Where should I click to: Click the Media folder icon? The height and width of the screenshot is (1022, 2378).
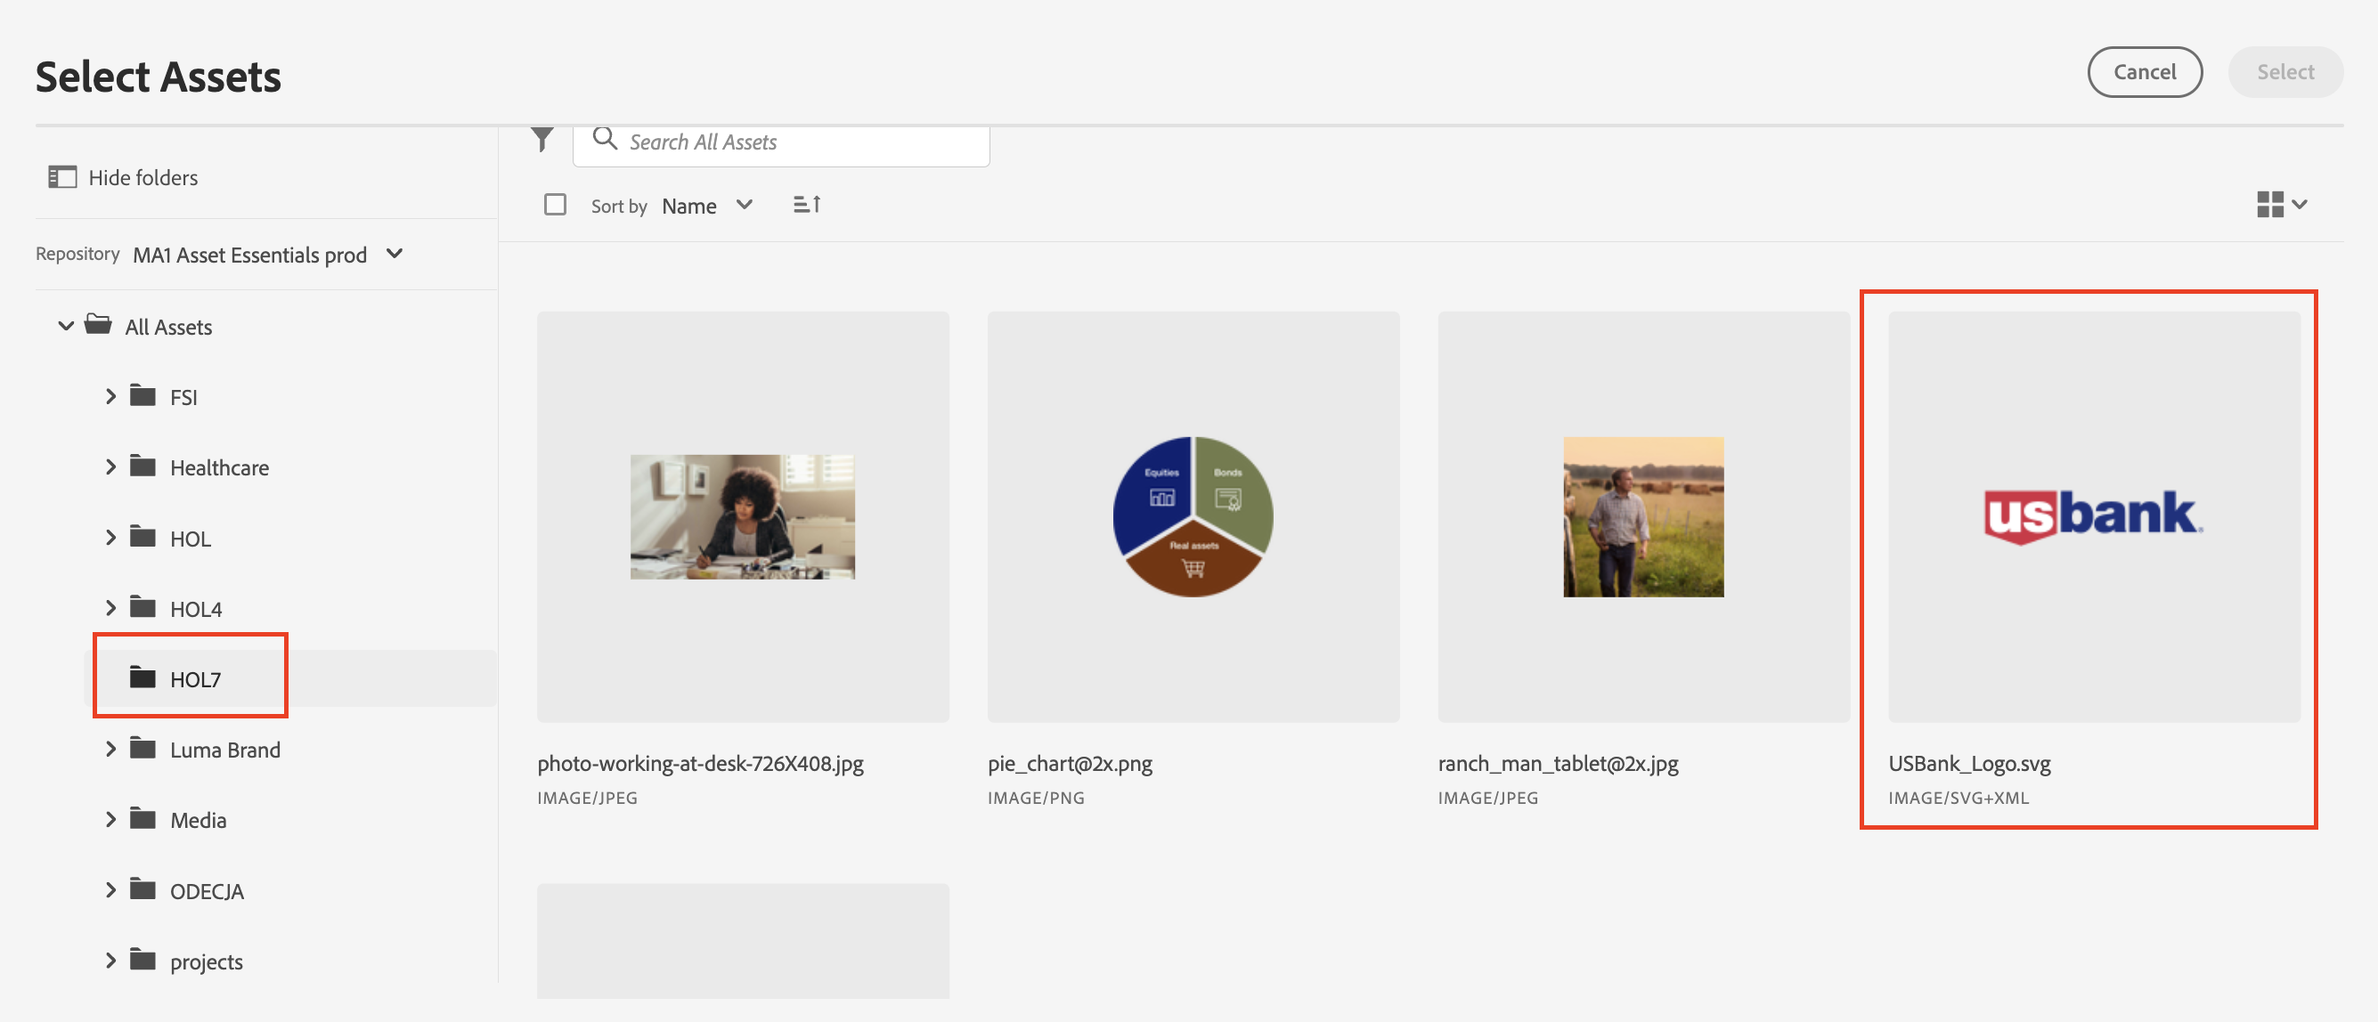point(143,819)
